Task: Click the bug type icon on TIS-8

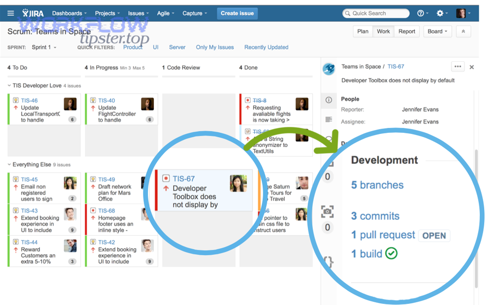Action: pyautogui.click(x=248, y=100)
